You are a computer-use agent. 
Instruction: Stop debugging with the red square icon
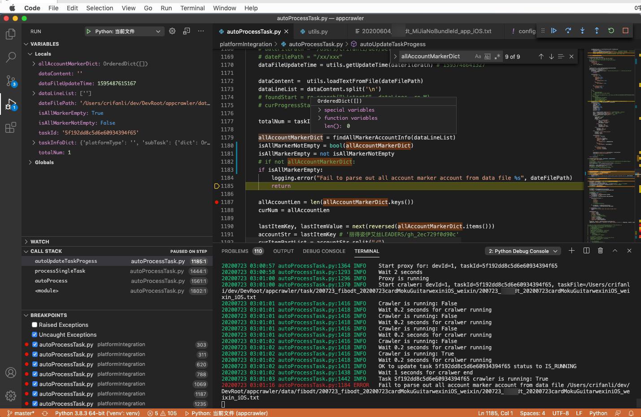click(625, 30)
